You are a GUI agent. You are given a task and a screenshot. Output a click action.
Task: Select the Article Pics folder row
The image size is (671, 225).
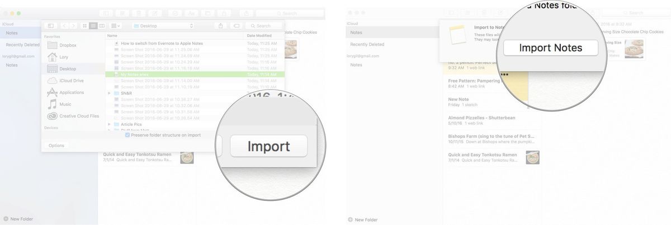click(195, 124)
